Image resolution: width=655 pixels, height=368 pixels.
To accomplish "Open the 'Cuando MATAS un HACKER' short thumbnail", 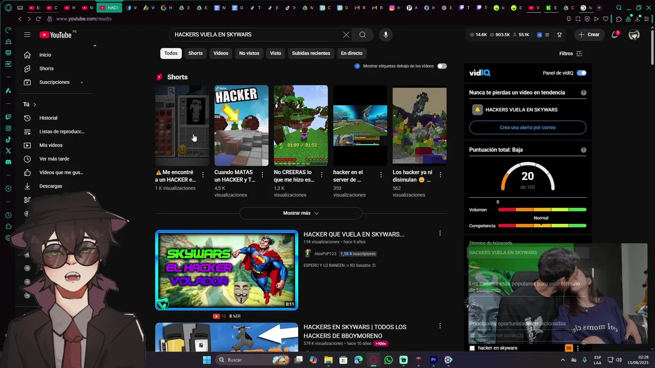I will (x=241, y=126).
